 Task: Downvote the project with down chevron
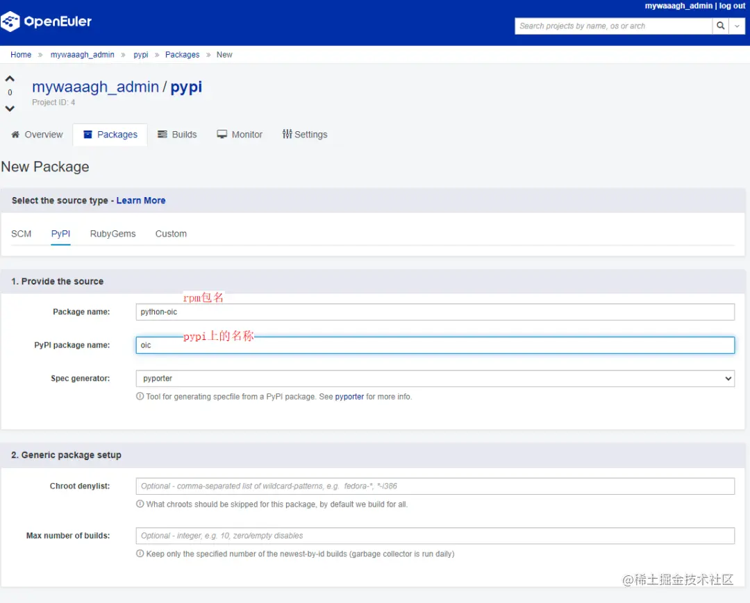pyautogui.click(x=10, y=108)
